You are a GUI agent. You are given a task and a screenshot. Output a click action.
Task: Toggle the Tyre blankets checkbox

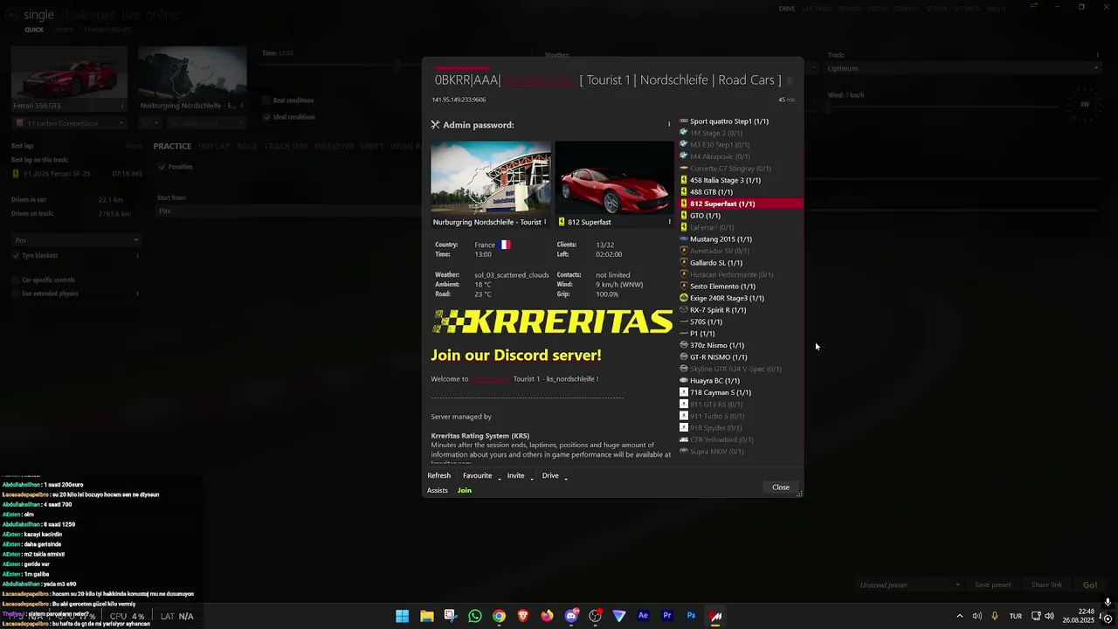[16, 256]
